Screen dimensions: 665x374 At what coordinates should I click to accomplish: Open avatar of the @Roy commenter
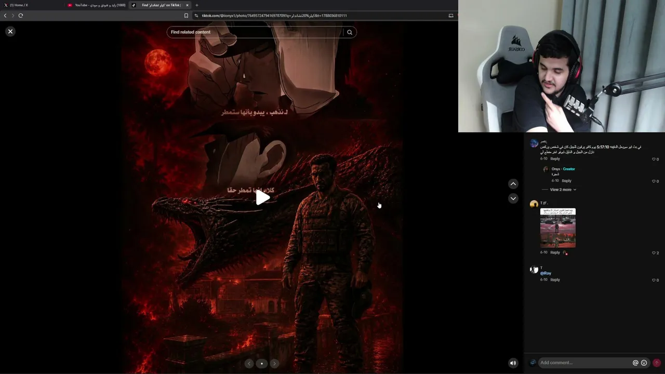(534, 270)
